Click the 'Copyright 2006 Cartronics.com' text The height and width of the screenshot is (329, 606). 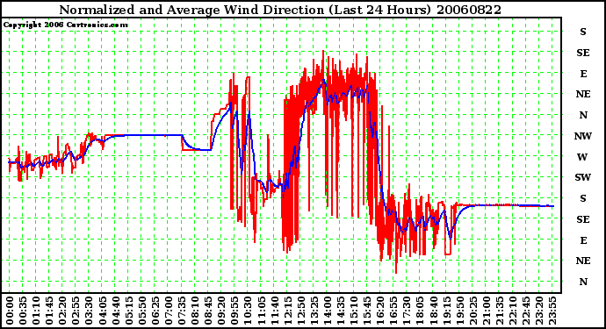[x=66, y=25]
